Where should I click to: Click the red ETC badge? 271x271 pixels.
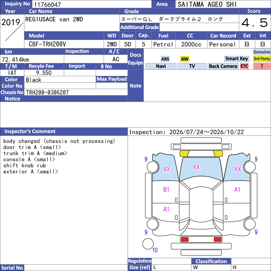[244, 66]
